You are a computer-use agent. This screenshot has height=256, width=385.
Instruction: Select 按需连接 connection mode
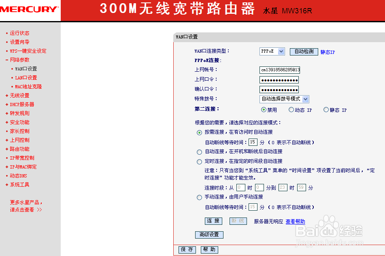[199, 133]
